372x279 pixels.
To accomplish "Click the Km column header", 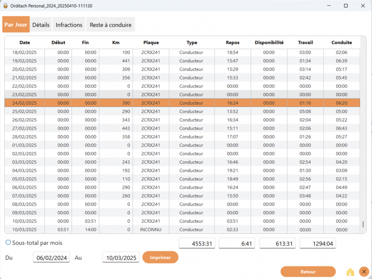I will [116, 43].
